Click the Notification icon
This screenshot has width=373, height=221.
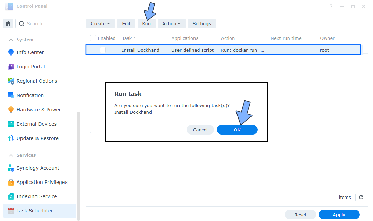11,95
